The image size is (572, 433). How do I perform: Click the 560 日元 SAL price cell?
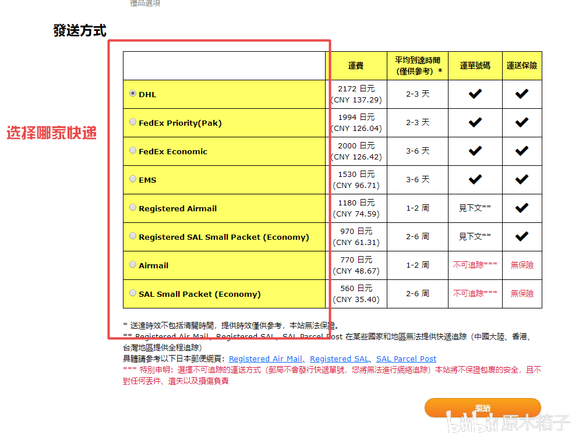(x=356, y=294)
